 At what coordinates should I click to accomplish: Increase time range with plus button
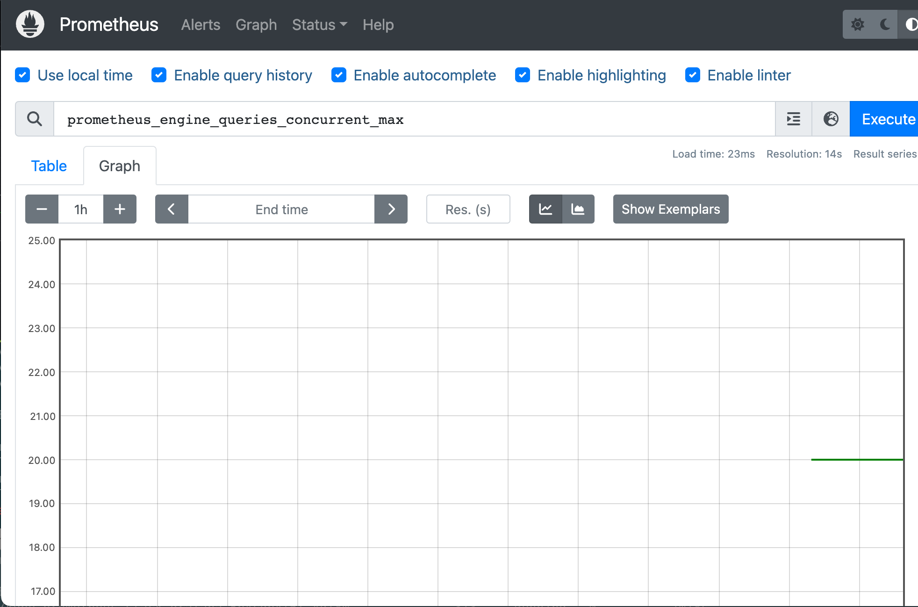[x=120, y=209]
